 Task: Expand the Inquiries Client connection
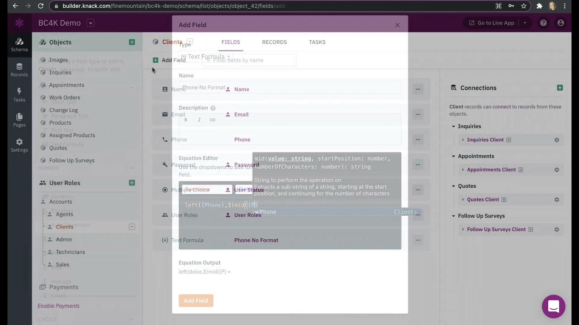click(x=463, y=140)
